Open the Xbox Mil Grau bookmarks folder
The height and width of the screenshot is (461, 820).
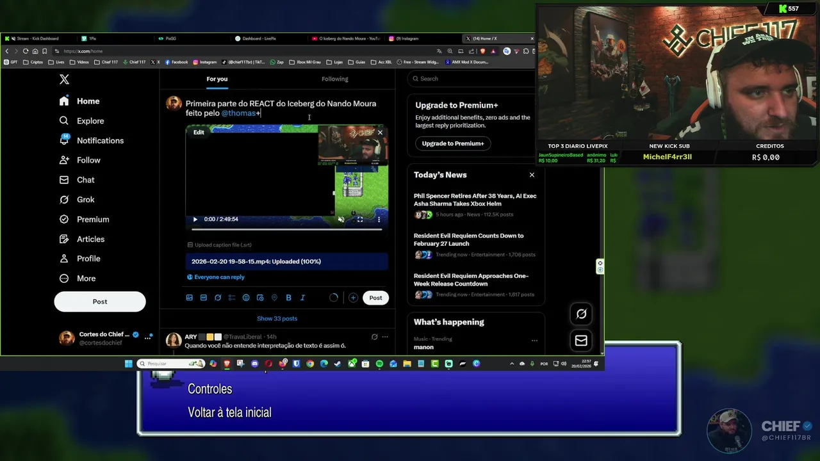pyautogui.click(x=305, y=62)
